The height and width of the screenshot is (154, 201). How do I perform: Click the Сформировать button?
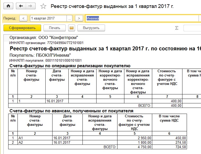click(22, 28)
